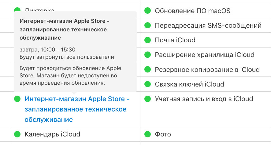
Task: Click the Календарь iCloud service label
Action: click(52, 134)
